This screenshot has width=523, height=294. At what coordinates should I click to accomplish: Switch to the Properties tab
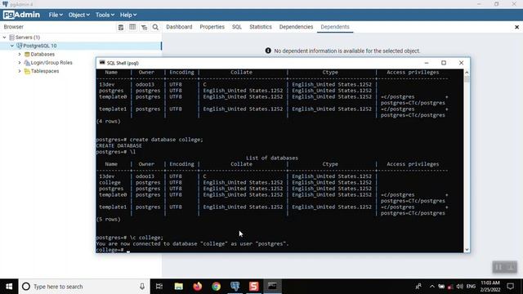point(212,27)
